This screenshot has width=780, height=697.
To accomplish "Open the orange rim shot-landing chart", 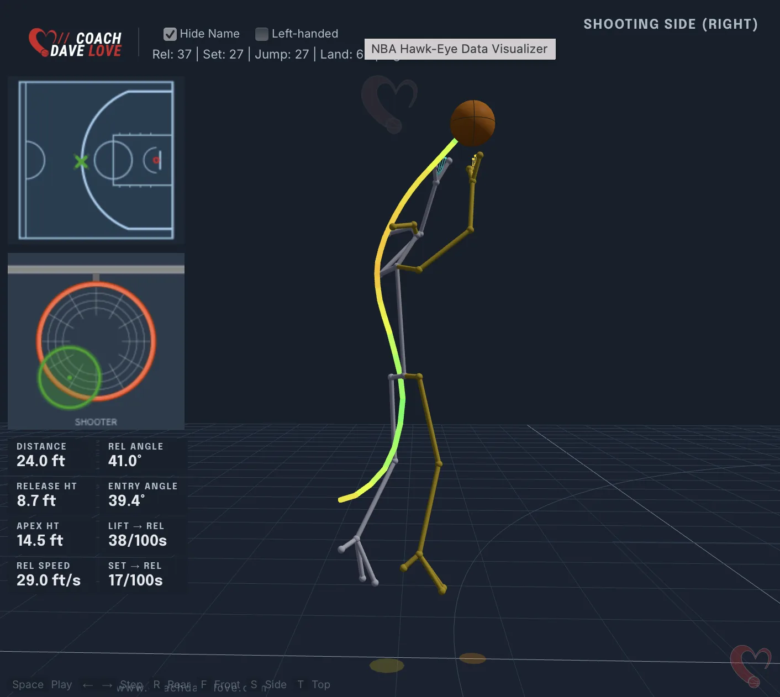I will (x=96, y=341).
